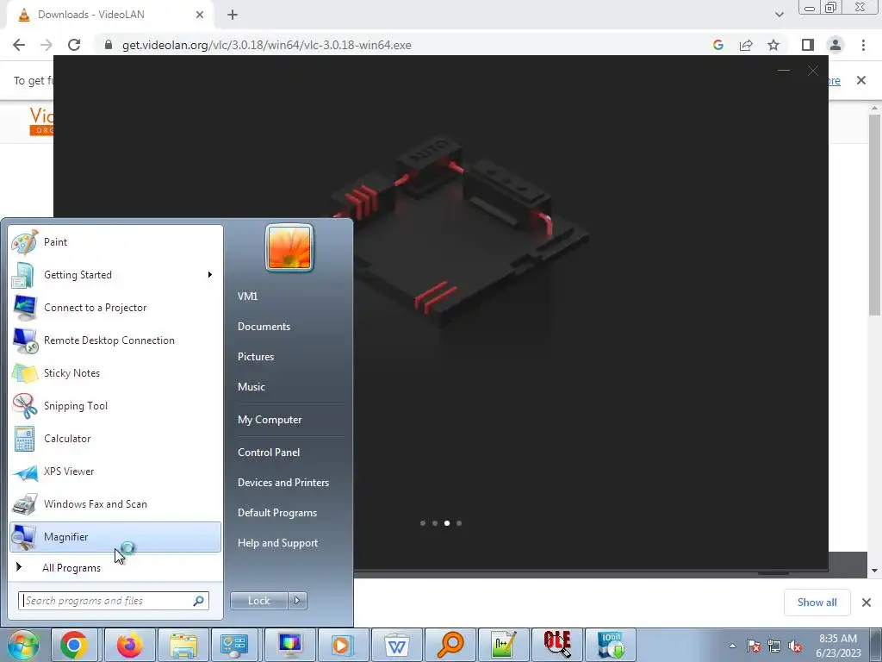
Task: Open Control Panel
Action: (x=269, y=453)
